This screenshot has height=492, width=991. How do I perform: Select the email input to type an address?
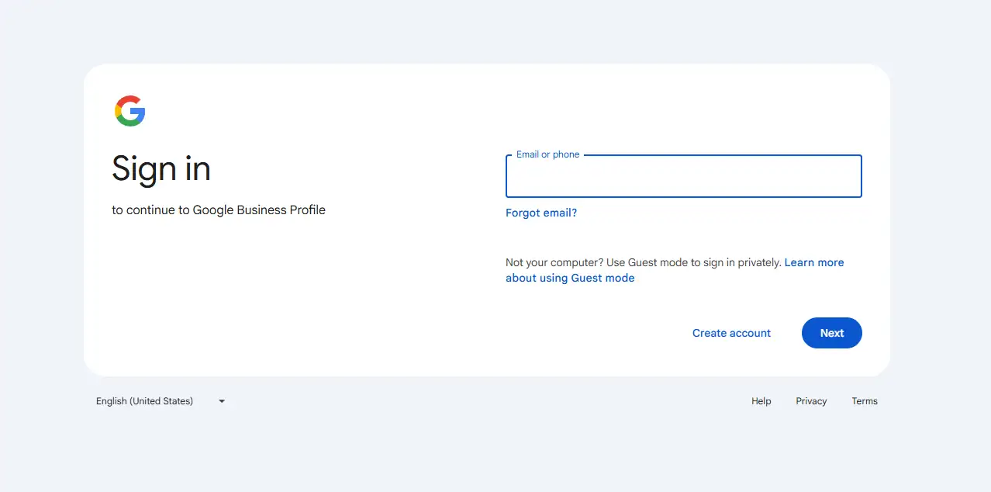click(682, 176)
